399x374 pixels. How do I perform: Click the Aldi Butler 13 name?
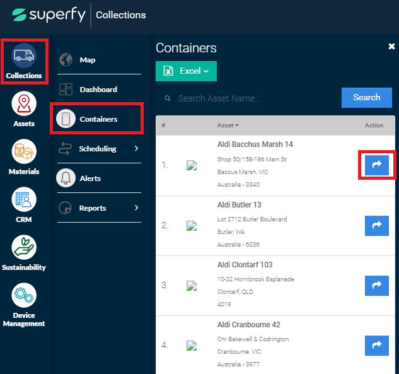[239, 205]
